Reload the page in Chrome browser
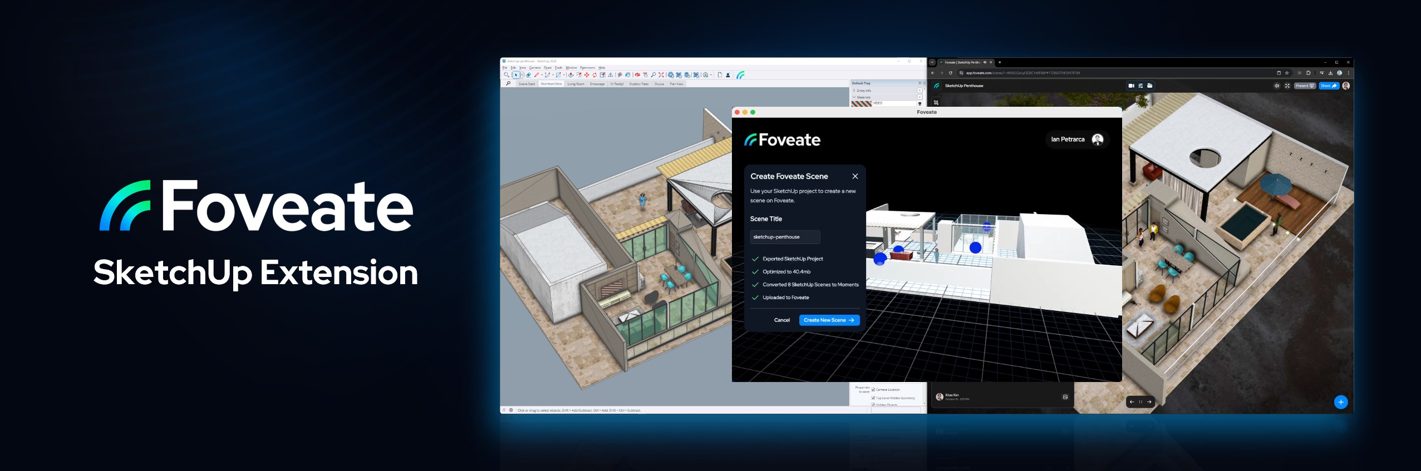This screenshot has width=1421, height=471. point(951,73)
